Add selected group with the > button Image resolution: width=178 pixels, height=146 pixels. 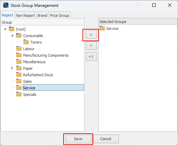[91, 34]
